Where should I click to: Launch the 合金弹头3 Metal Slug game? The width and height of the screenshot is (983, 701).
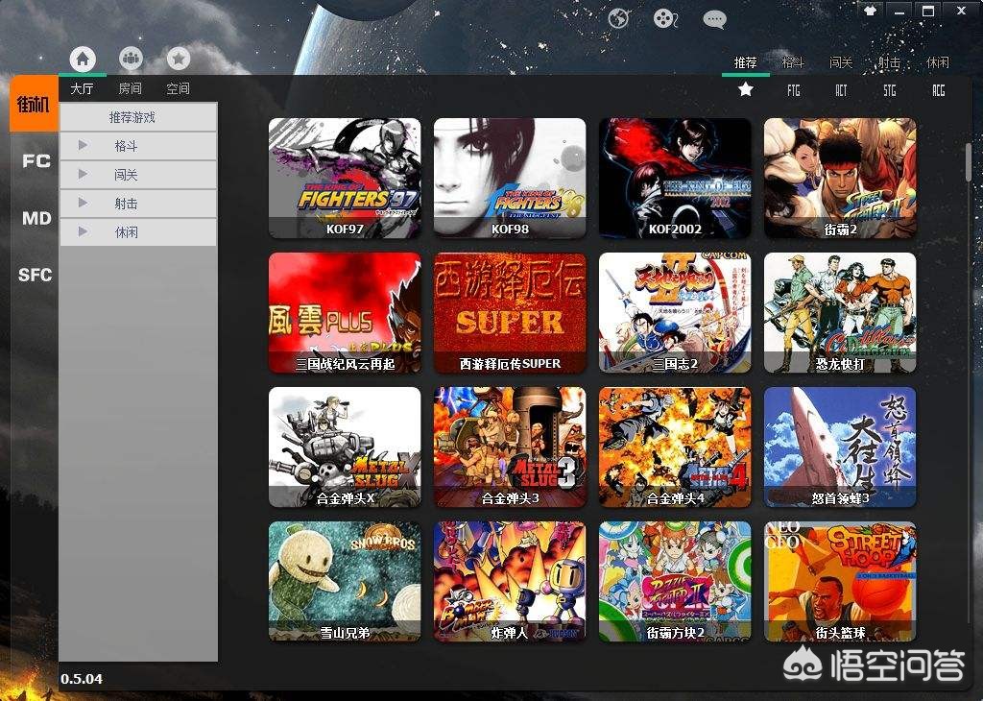point(510,447)
